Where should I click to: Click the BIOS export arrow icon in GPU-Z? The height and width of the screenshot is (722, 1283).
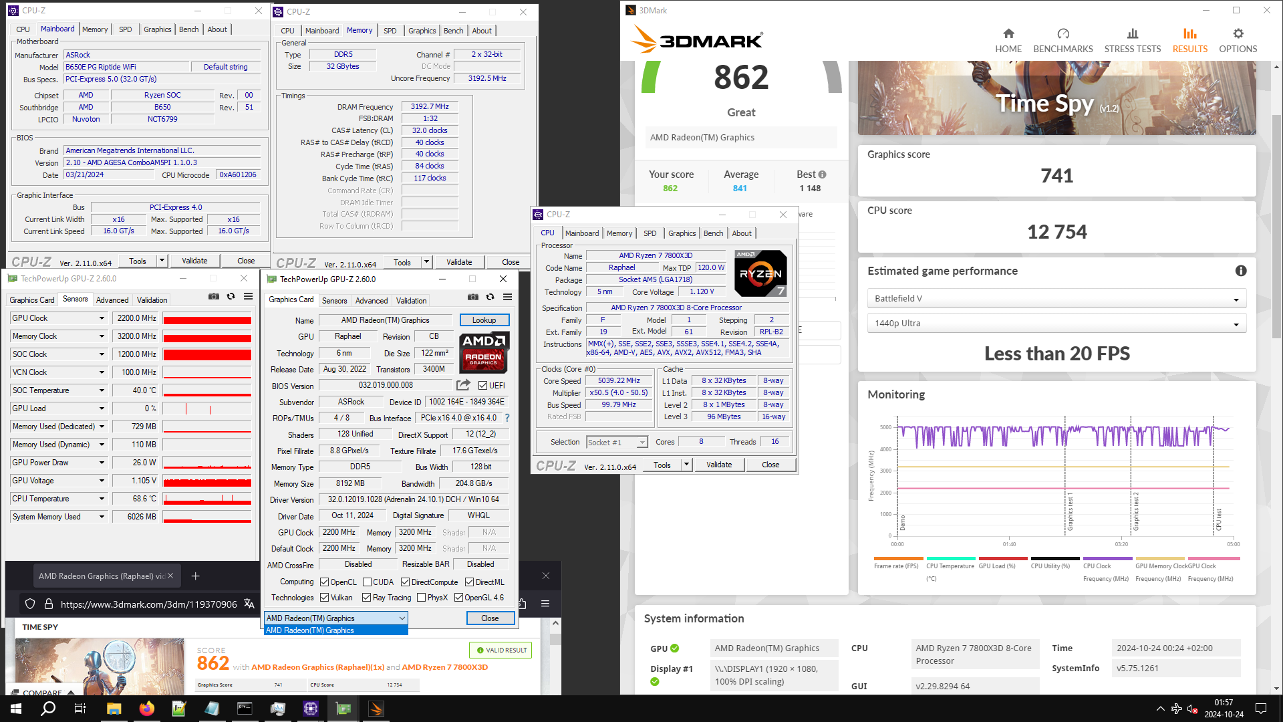[x=463, y=385]
